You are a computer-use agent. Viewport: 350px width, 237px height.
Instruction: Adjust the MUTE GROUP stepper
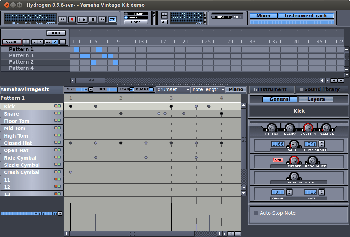click(322, 144)
